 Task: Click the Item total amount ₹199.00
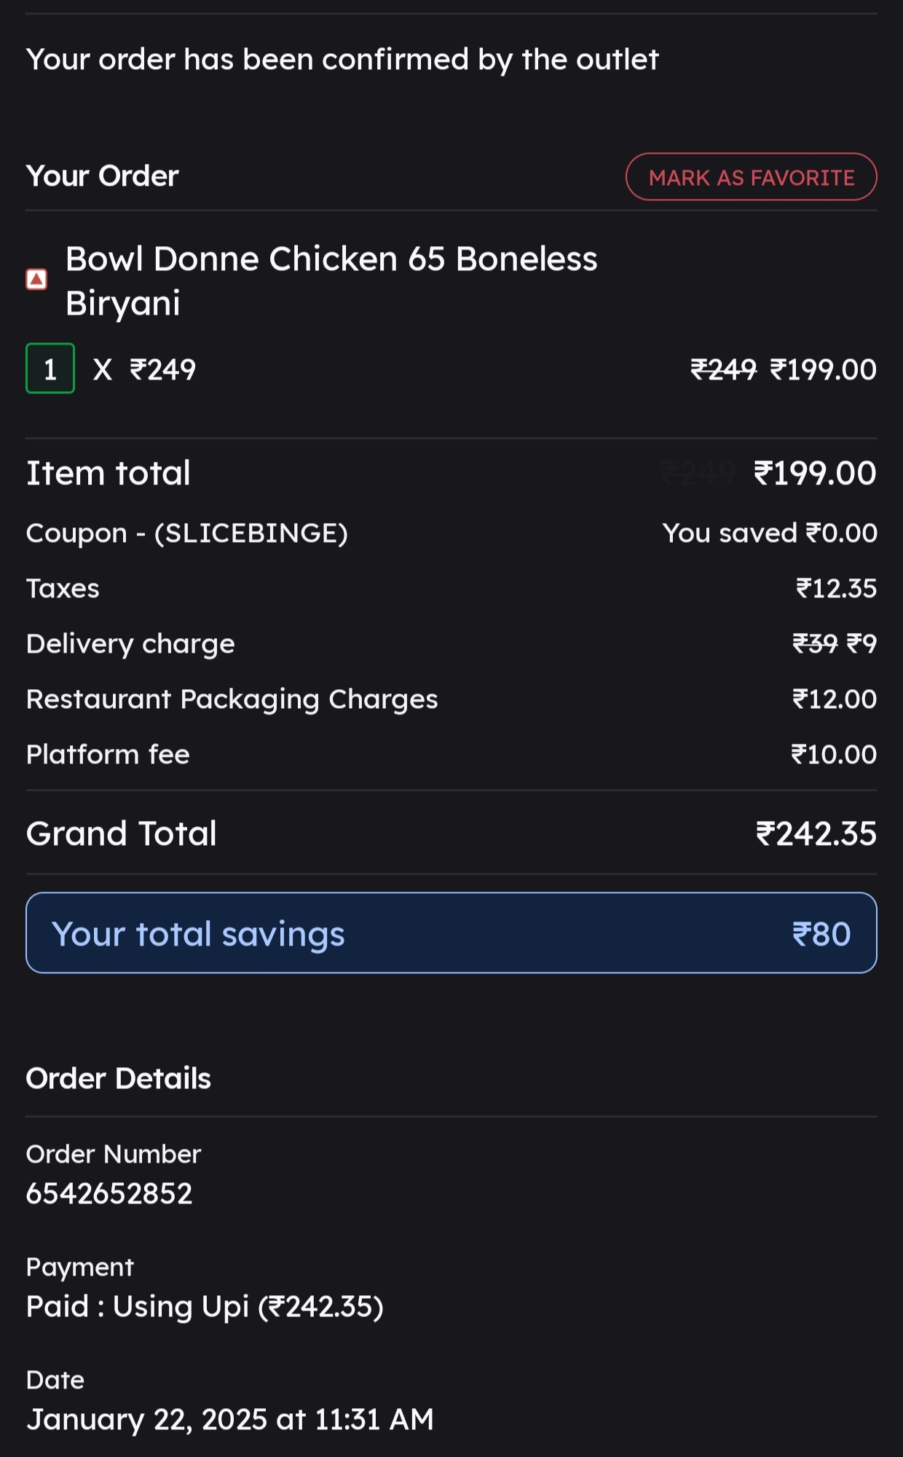point(815,474)
